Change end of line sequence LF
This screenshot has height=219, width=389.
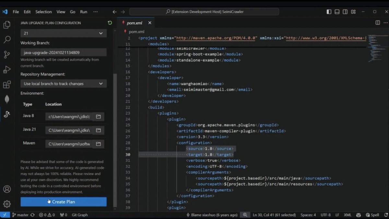(337, 215)
